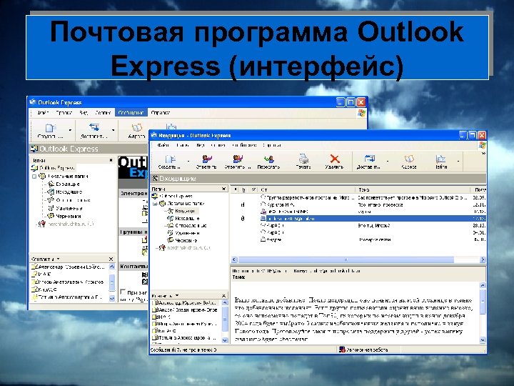The width and height of the screenshot is (514, 386).
Task: Show hidden toolbar buttons chevron in Входящие window
Action: (x=483, y=153)
